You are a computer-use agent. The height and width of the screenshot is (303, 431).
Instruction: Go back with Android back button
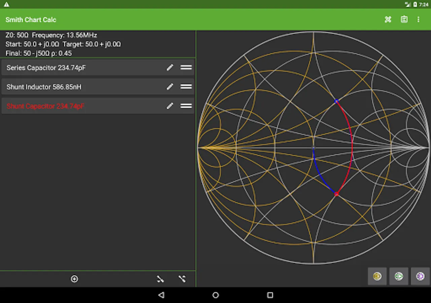pos(161,295)
